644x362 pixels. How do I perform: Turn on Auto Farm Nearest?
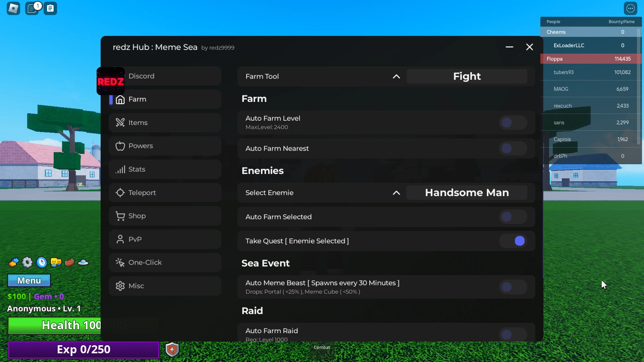[x=513, y=148]
